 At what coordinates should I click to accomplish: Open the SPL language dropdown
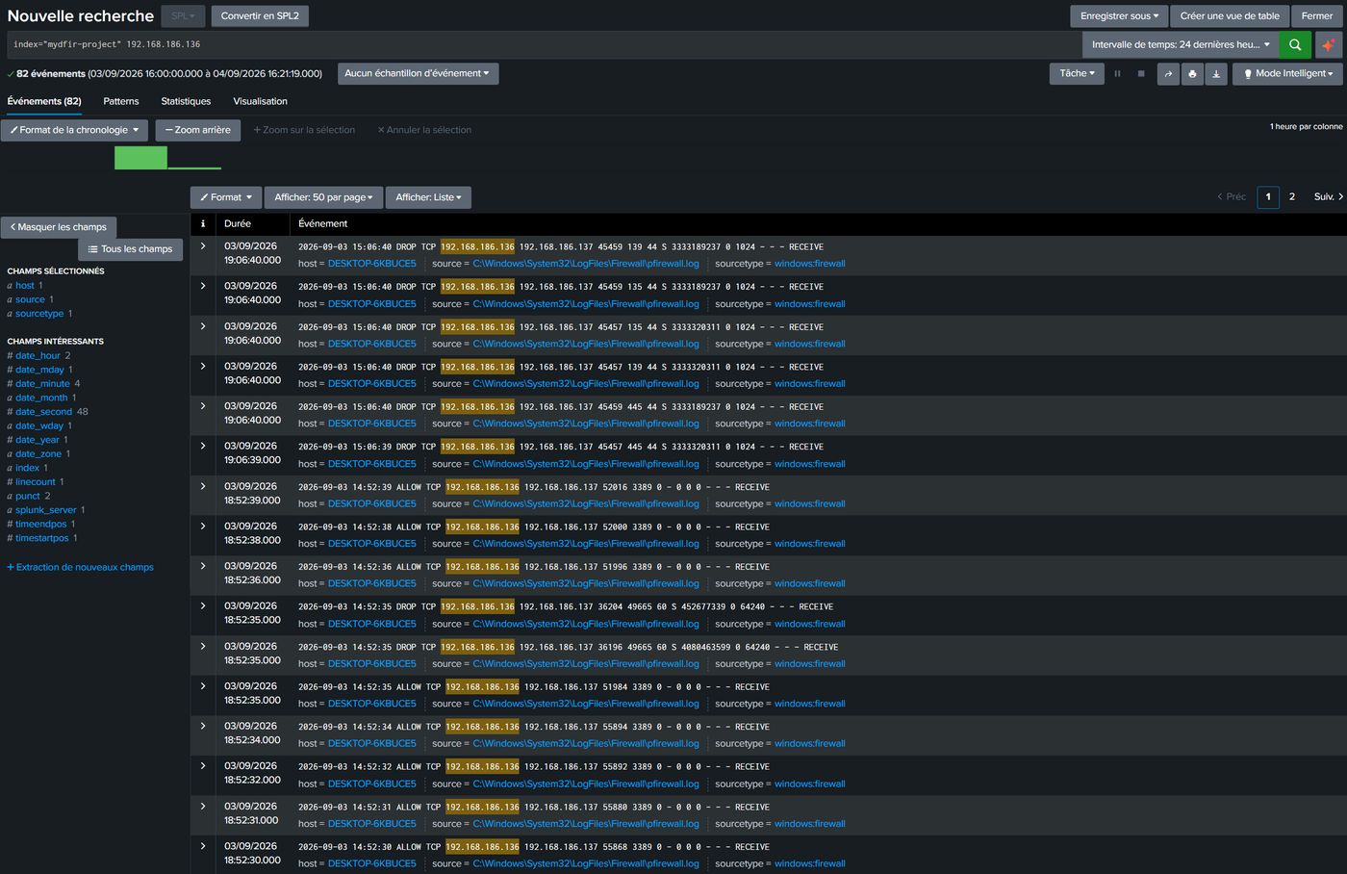pos(182,16)
